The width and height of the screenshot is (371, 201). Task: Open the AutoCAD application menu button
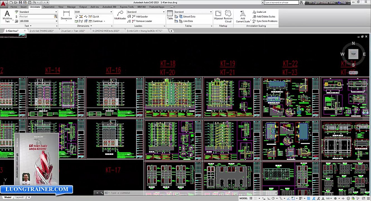click(3, 4)
